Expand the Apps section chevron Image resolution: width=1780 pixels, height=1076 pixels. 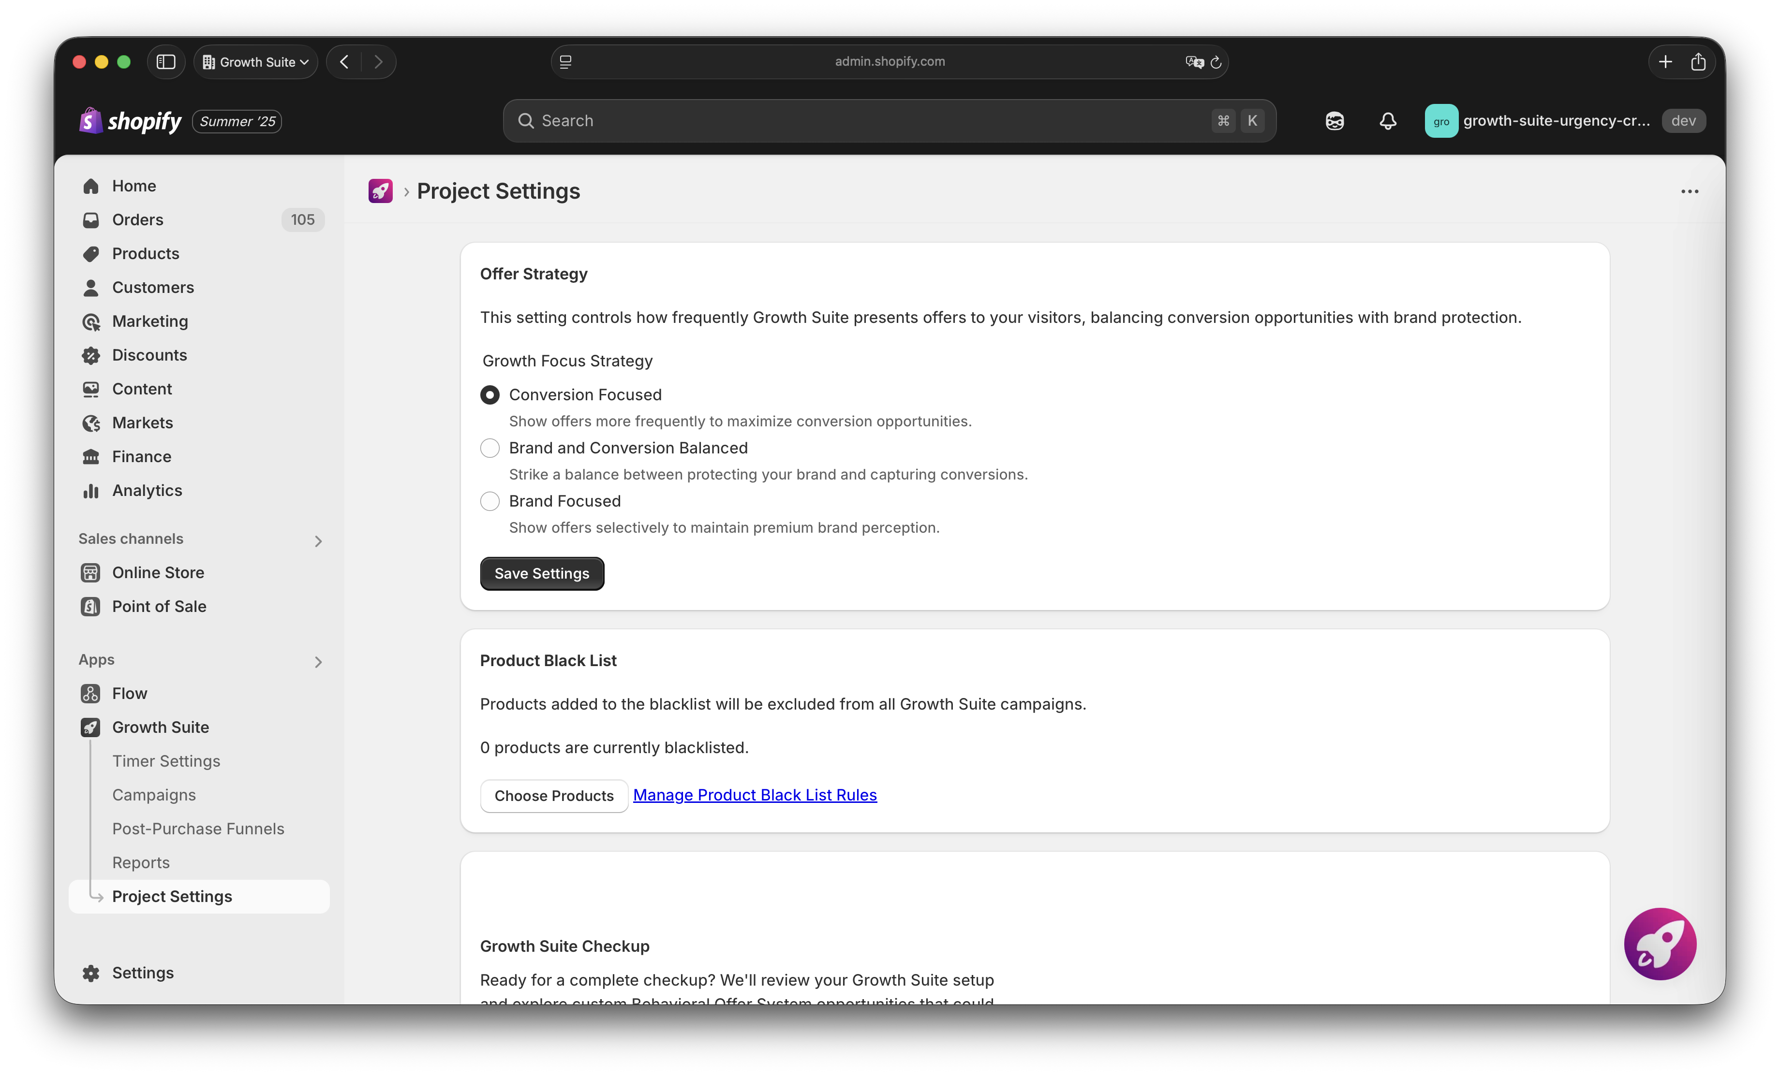coord(319,661)
